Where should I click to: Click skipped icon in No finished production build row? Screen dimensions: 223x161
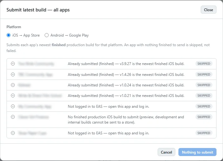13,117
